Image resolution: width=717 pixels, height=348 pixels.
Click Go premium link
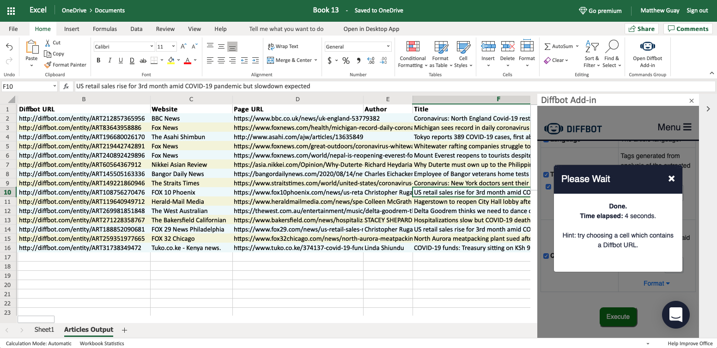[x=600, y=11]
